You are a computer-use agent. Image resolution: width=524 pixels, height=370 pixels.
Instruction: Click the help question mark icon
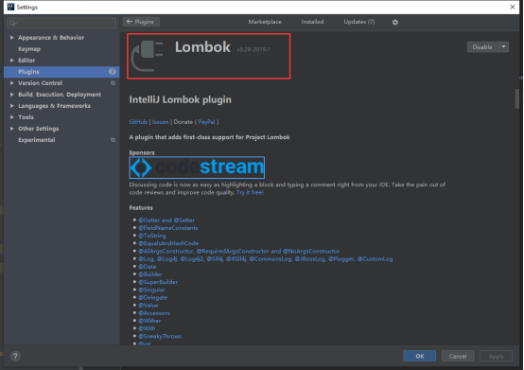(x=15, y=356)
